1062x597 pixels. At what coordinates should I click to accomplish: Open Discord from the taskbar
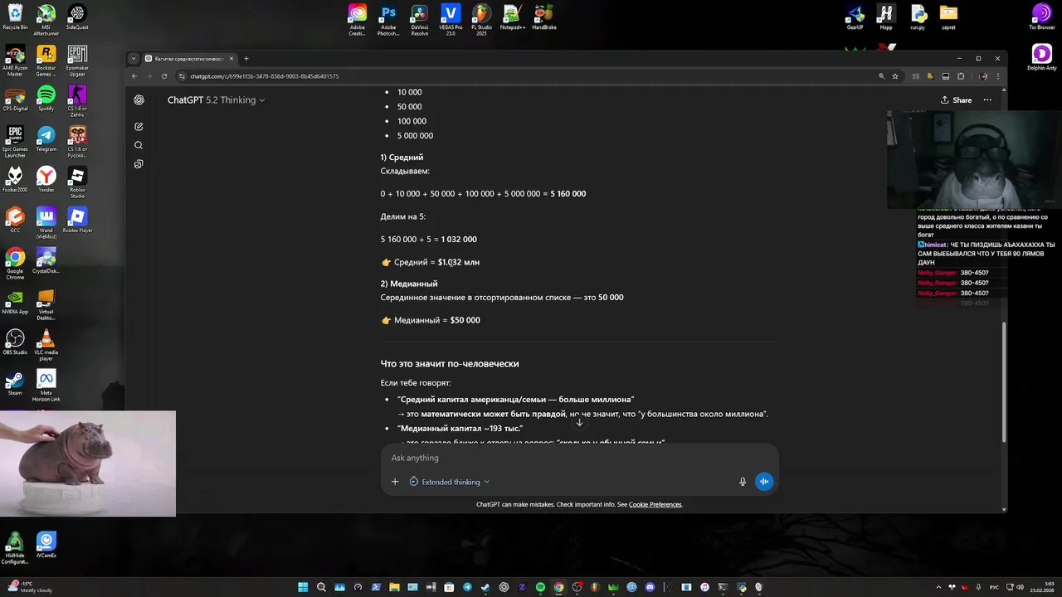[x=650, y=587]
